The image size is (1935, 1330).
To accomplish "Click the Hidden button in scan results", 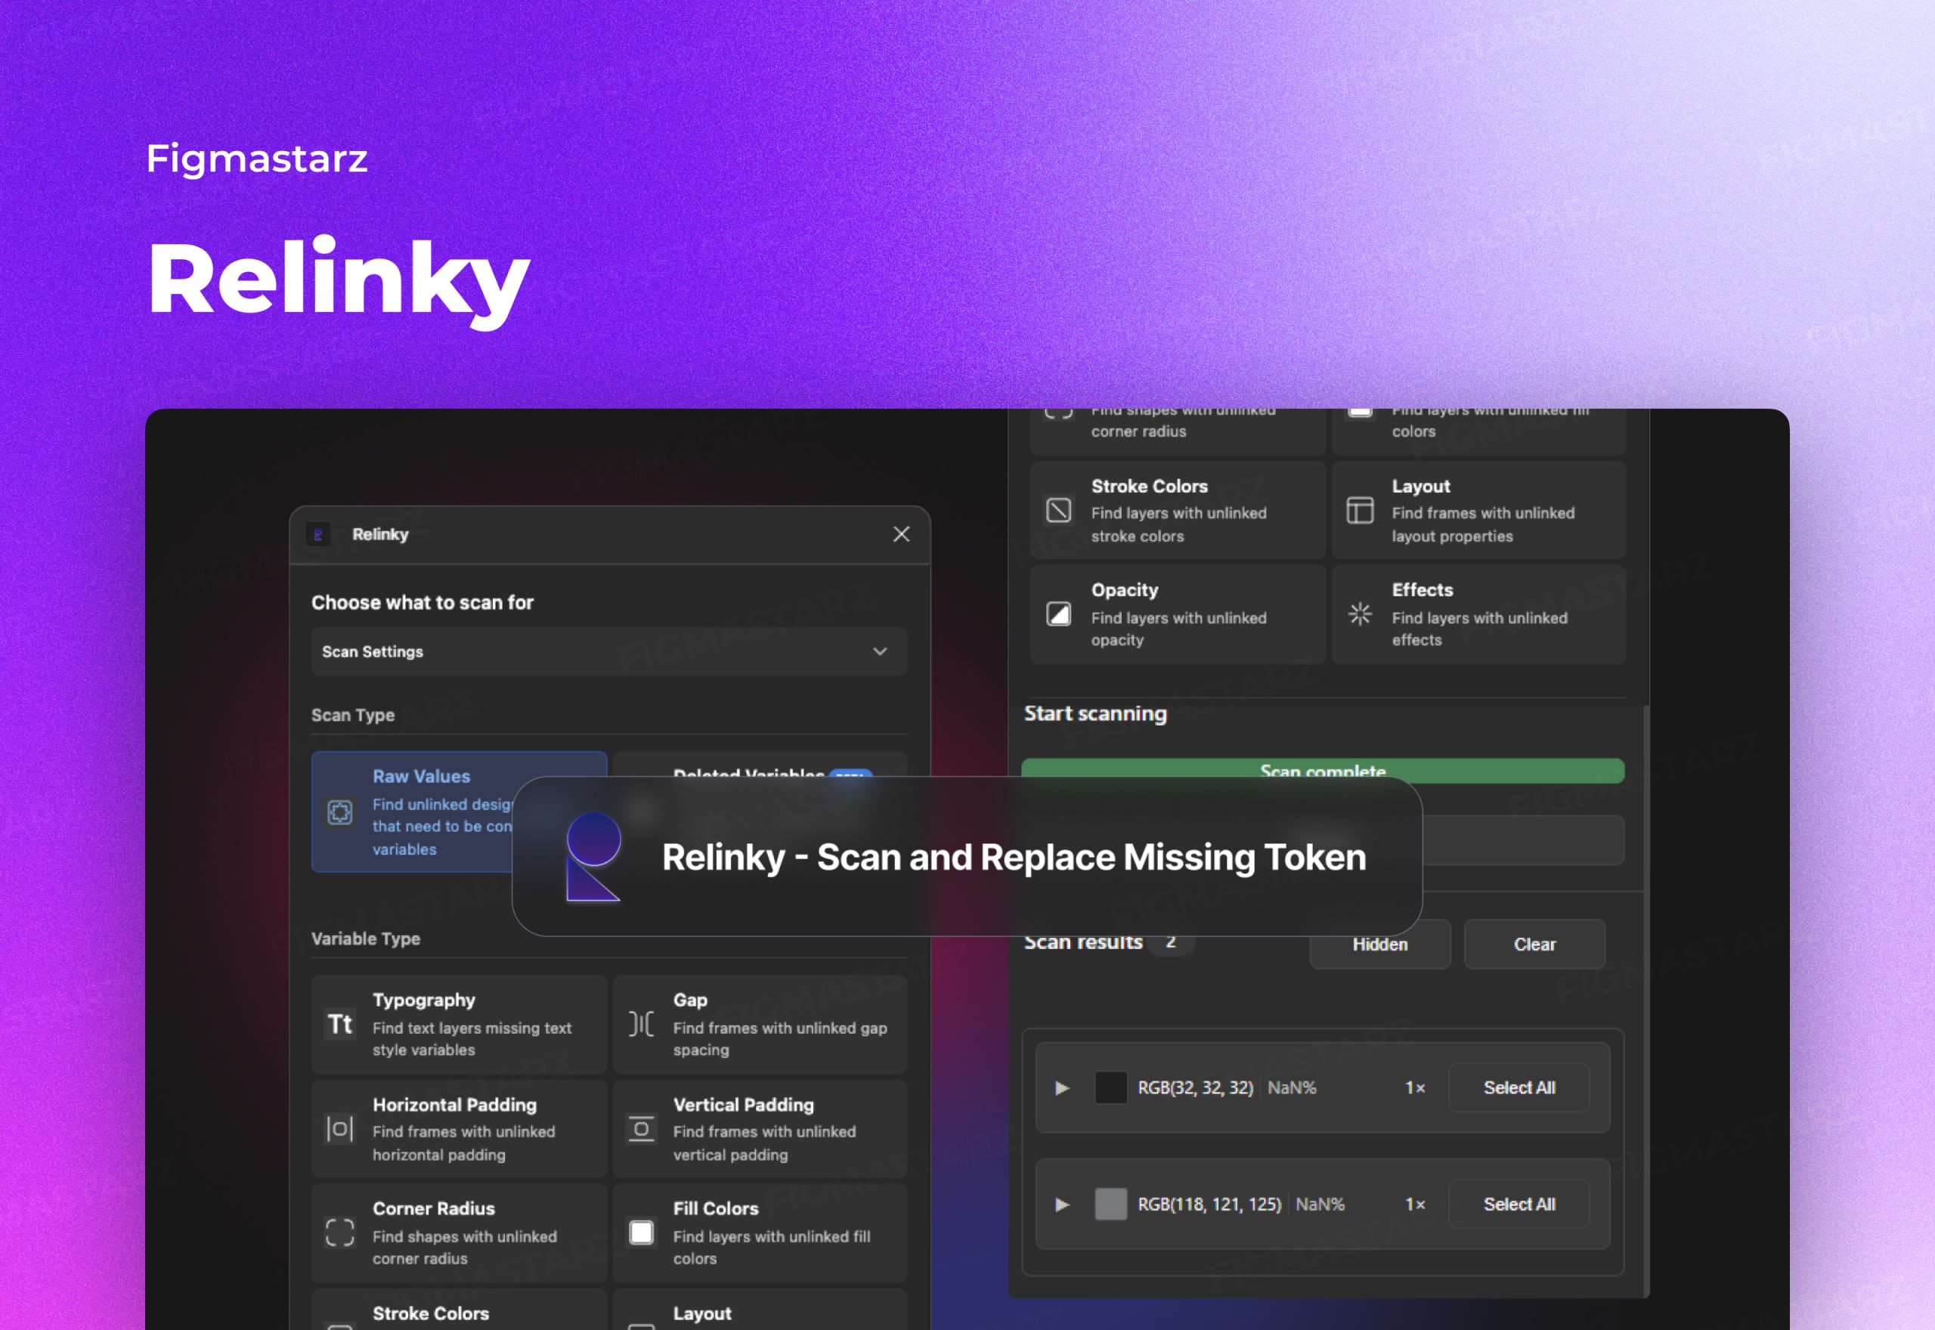I will tap(1380, 944).
